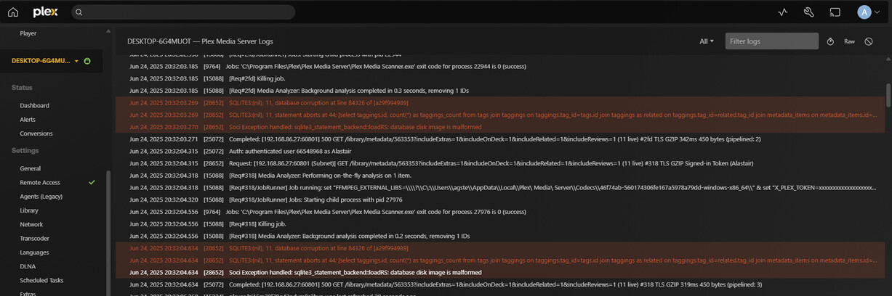Open Transcoder settings
The width and height of the screenshot is (892, 296).
coord(35,239)
